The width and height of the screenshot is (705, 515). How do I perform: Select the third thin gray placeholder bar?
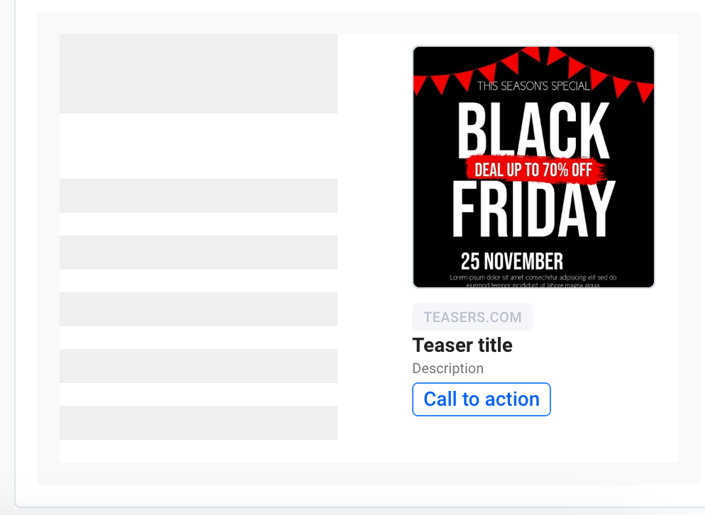pyautogui.click(x=199, y=309)
